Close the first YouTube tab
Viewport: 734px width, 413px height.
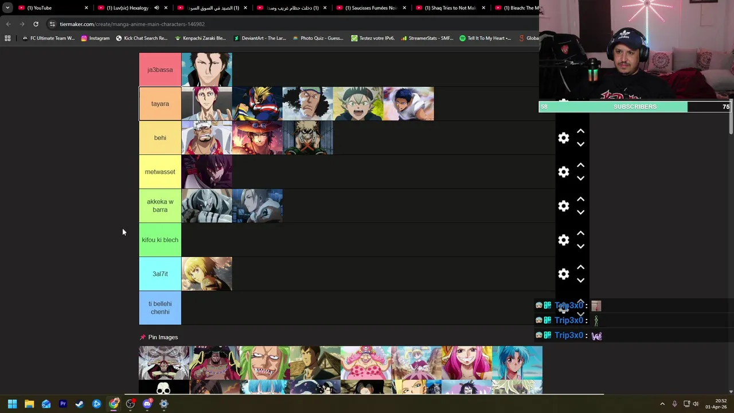point(86,8)
